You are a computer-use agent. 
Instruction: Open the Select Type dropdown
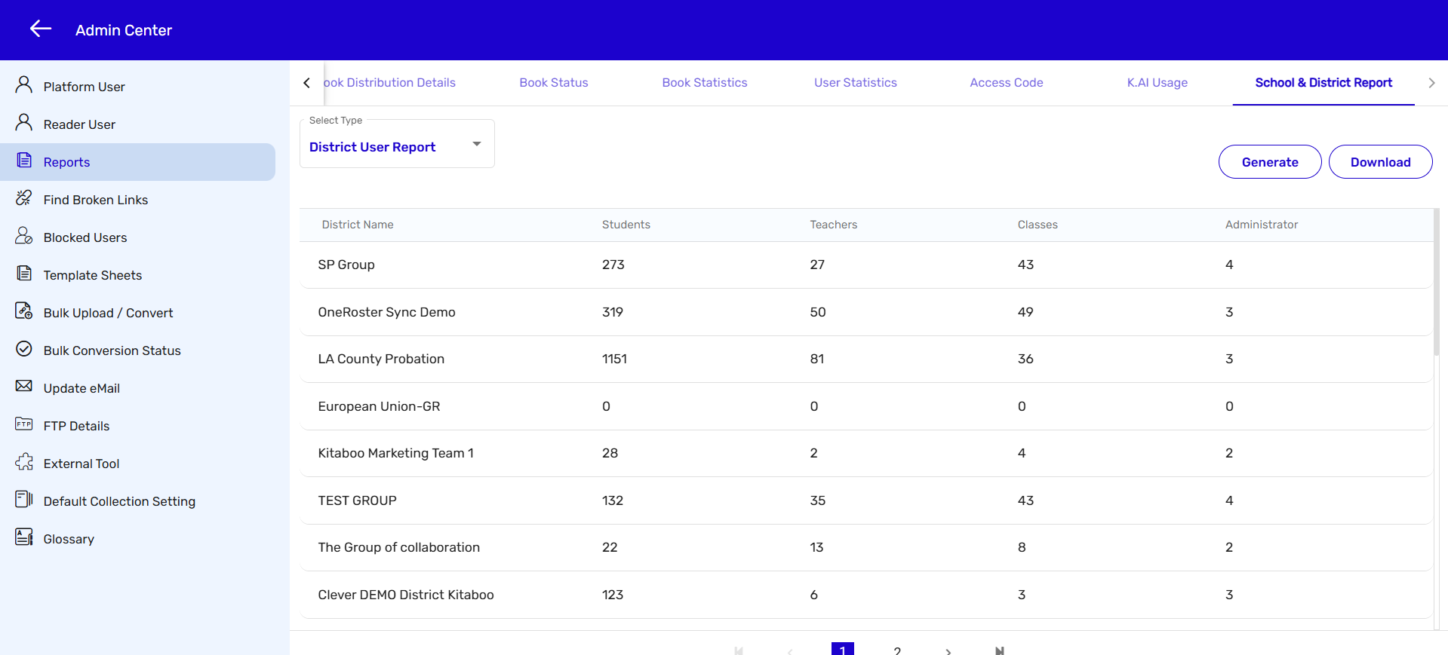click(397, 145)
